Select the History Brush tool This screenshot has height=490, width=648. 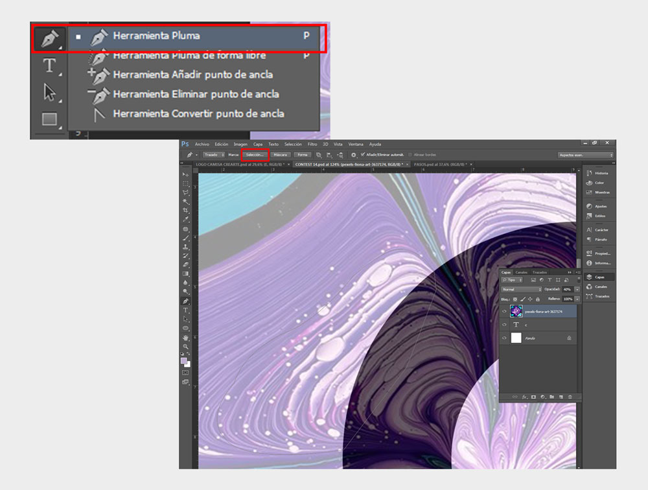(x=185, y=256)
